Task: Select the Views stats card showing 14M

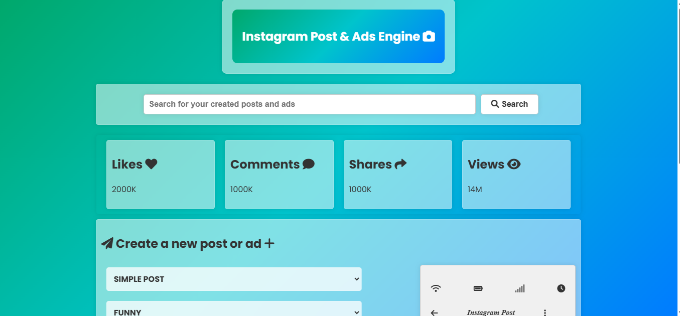Action: click(x=516, y=175)
